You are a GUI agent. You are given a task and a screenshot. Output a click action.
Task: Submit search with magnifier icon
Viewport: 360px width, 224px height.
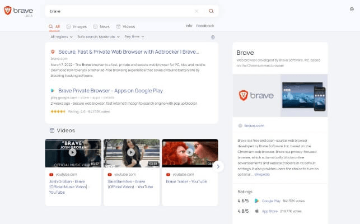point(211,11)
